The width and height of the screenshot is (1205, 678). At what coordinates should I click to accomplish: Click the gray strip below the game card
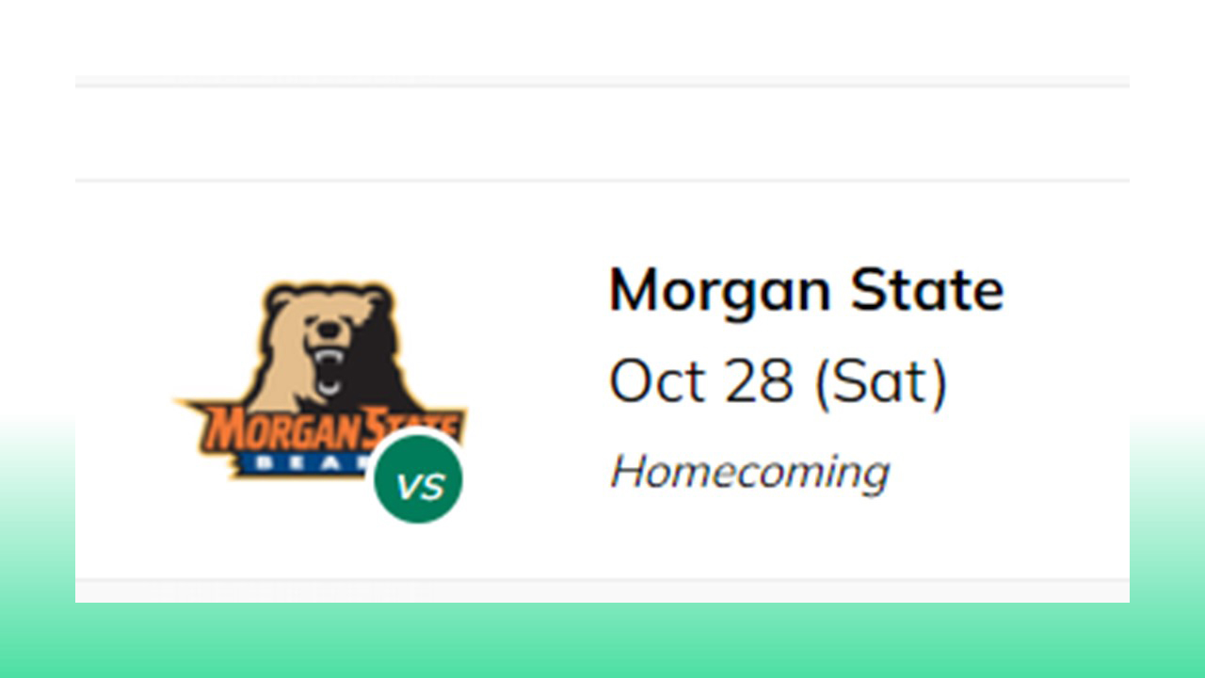tap(602, 590)
